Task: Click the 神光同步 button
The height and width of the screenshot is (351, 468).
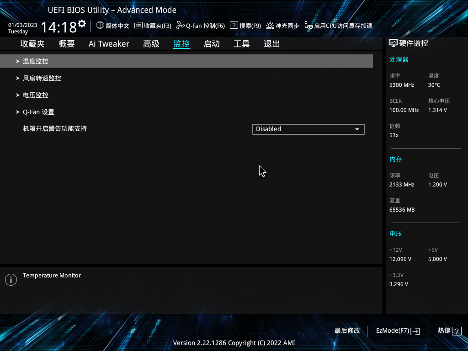Action: [282, 26]
